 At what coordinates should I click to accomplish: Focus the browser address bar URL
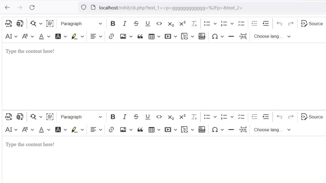point(171,8)
